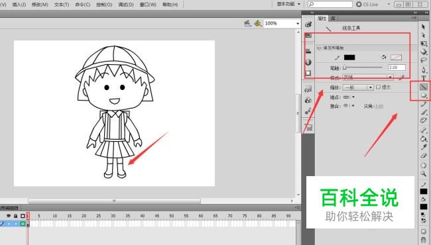431x245 pixels.
Task: Click the empty fill color swatch in properties
Action: (x=396, y=57)
